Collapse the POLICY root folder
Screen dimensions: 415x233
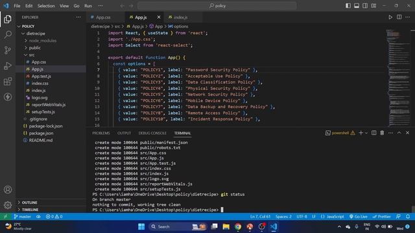(x=19, y=27)
